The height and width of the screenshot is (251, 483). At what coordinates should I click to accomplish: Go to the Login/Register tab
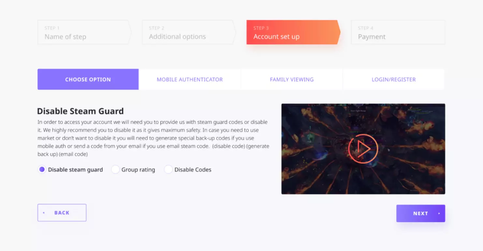click(x=393, y=80)
